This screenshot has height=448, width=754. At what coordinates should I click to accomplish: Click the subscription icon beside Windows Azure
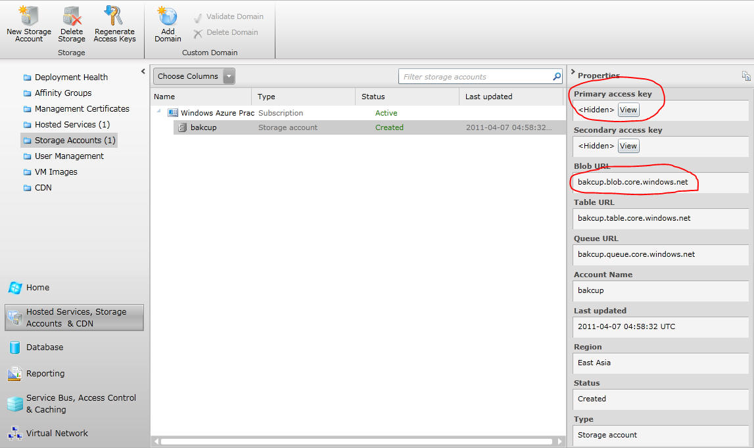point(173,113)
